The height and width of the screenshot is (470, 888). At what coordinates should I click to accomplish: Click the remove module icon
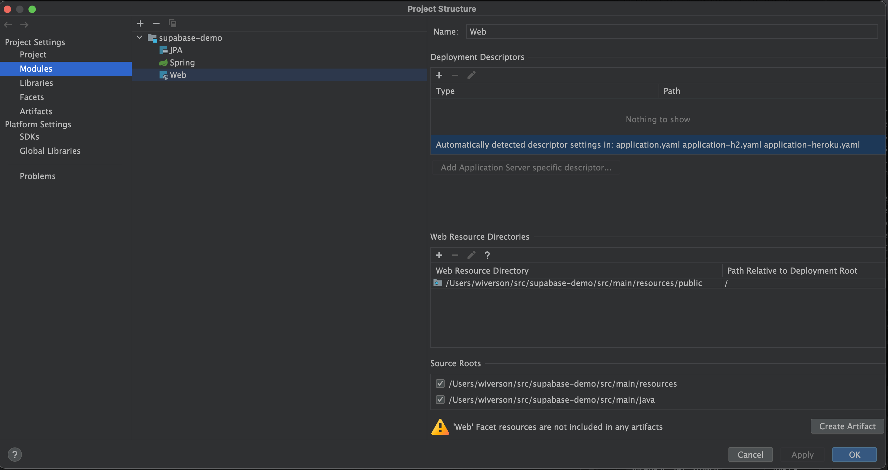point(156,23)
